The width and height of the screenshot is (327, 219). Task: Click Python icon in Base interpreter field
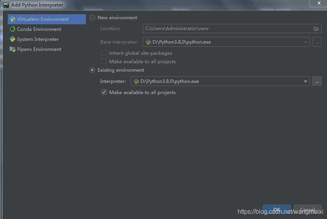148,42
